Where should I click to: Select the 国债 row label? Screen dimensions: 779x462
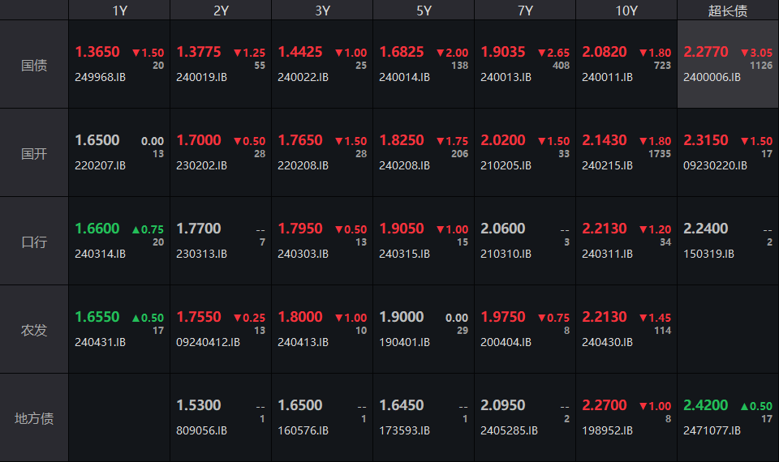tap(34, 65)
